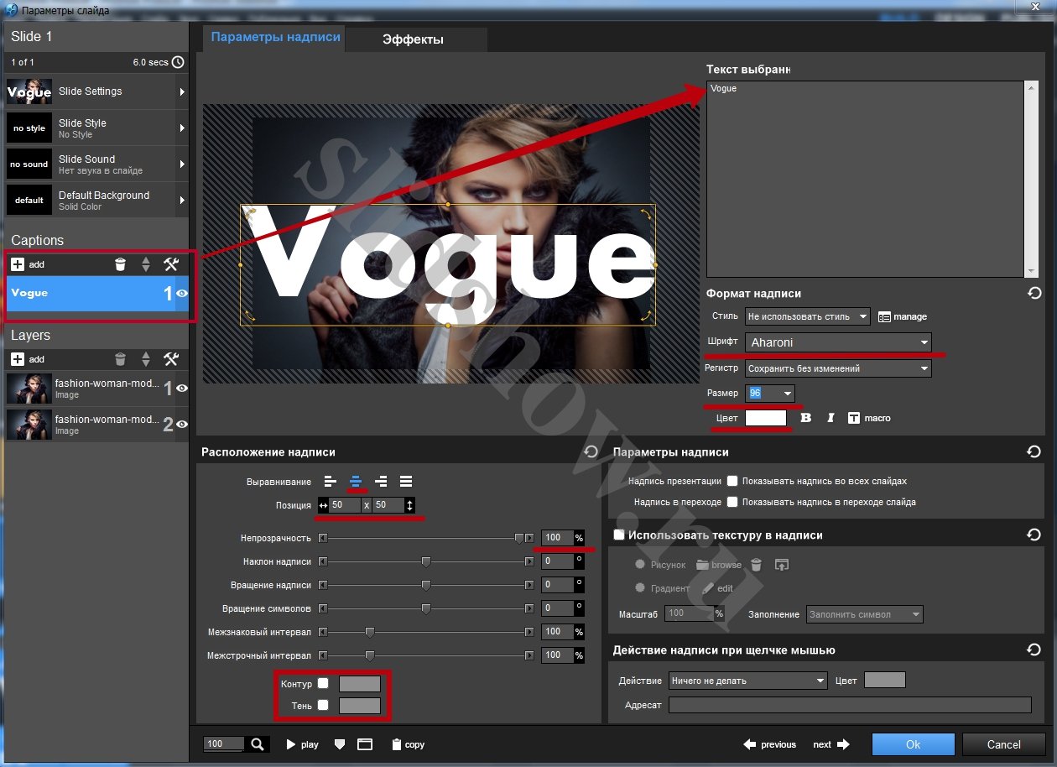Viewport: 1057px width, 767px height.
Task: Click Непрозрачность opacity slider
Action: 426,538
